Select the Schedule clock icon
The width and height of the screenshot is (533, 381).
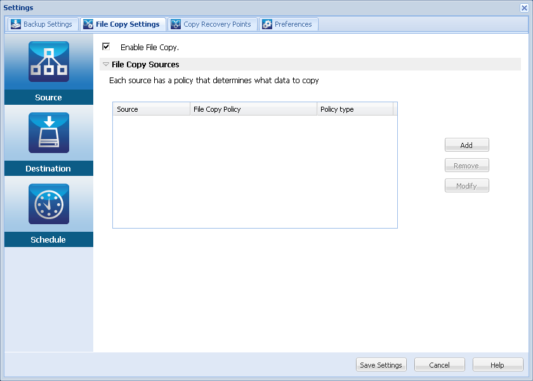point(48,204)
